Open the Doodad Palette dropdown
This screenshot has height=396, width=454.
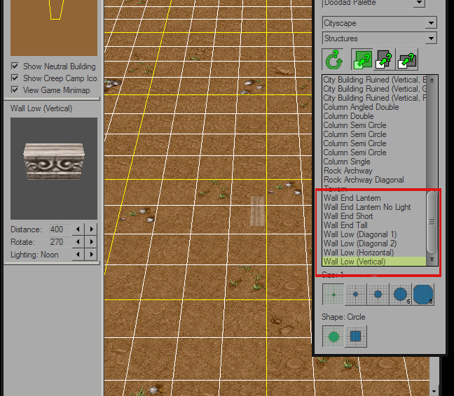373,3
